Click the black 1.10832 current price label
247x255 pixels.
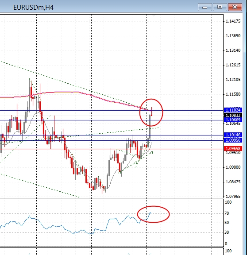click(233, 115)
